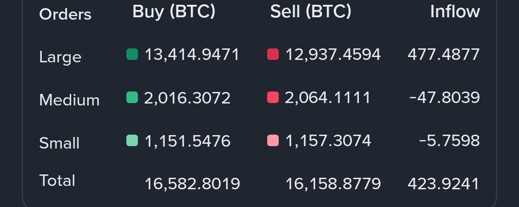Click the dark green Large buy swatch
This screenshot has height=207, width=519.
[x=132, y=54]
